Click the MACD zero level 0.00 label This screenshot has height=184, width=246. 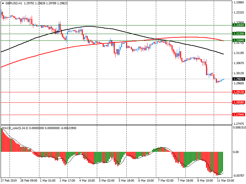(x=236, y=152)
